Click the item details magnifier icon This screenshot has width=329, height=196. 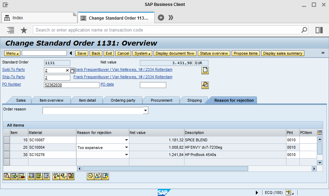7,176
